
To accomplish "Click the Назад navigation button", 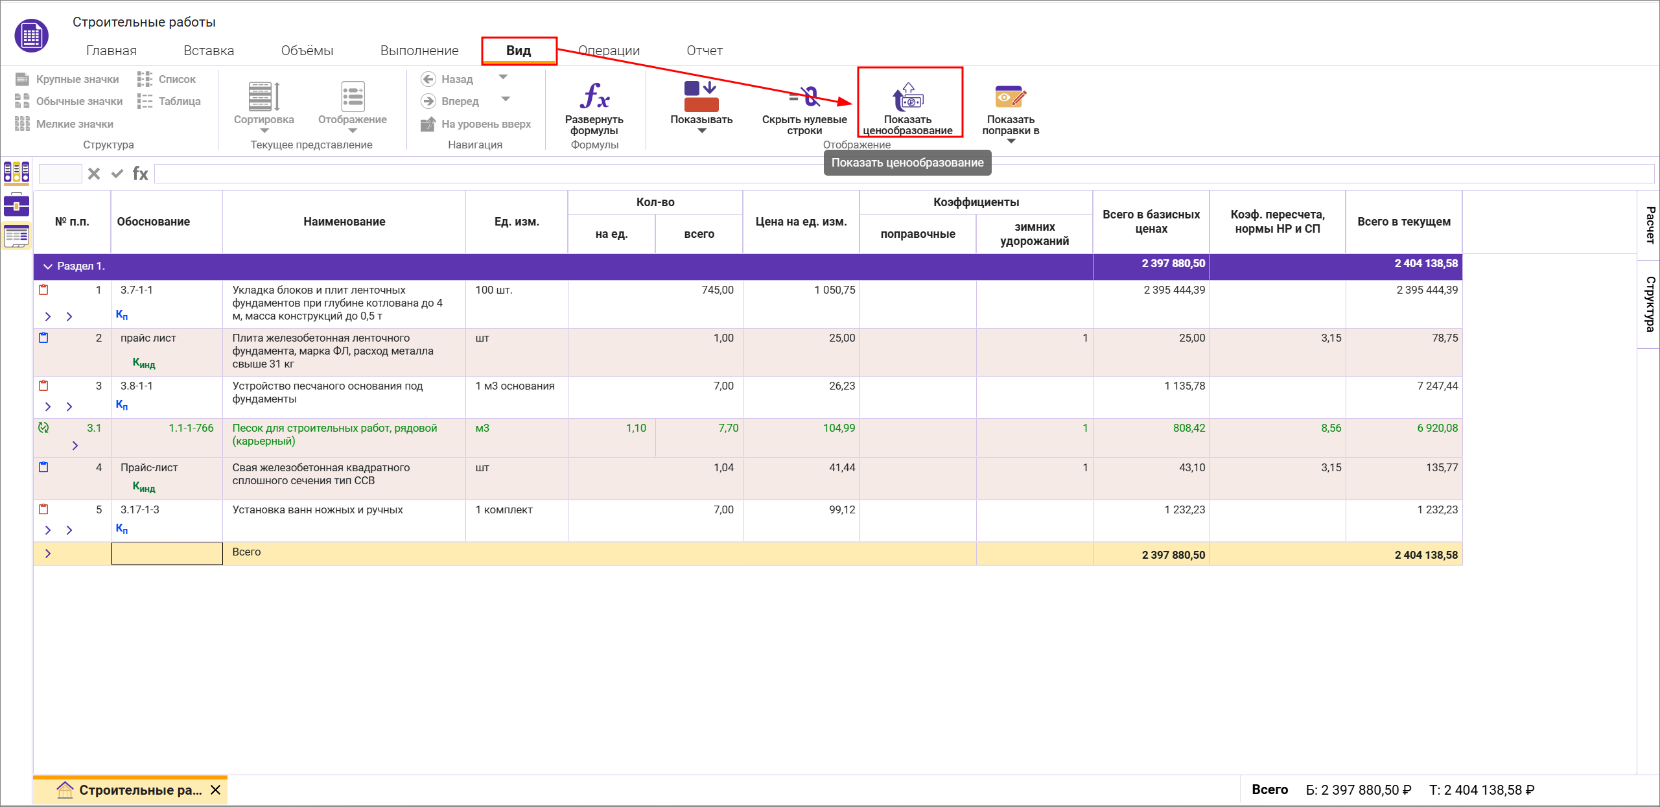I will point(447,79).
